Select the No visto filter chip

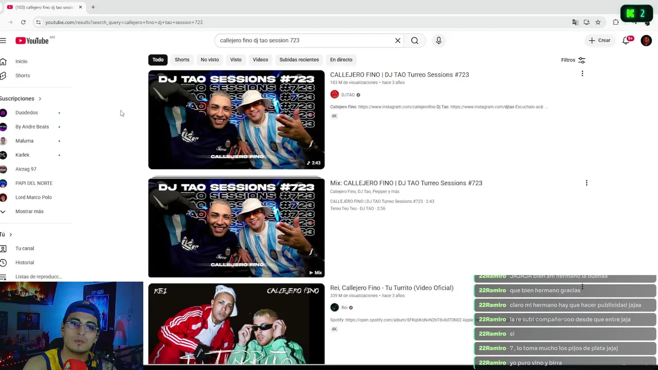coord(210,60)
